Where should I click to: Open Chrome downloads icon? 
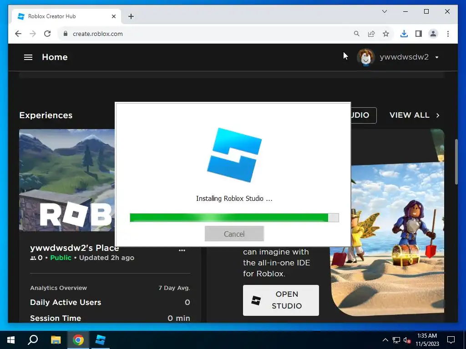click(x=404, y=34)
